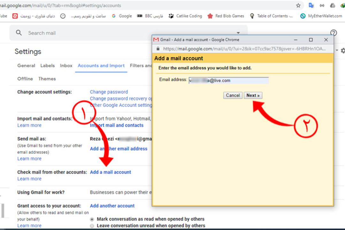Minimize the Add a mail account popup
The height and width of the screenshot is (230, 345).
click(295, 40)
